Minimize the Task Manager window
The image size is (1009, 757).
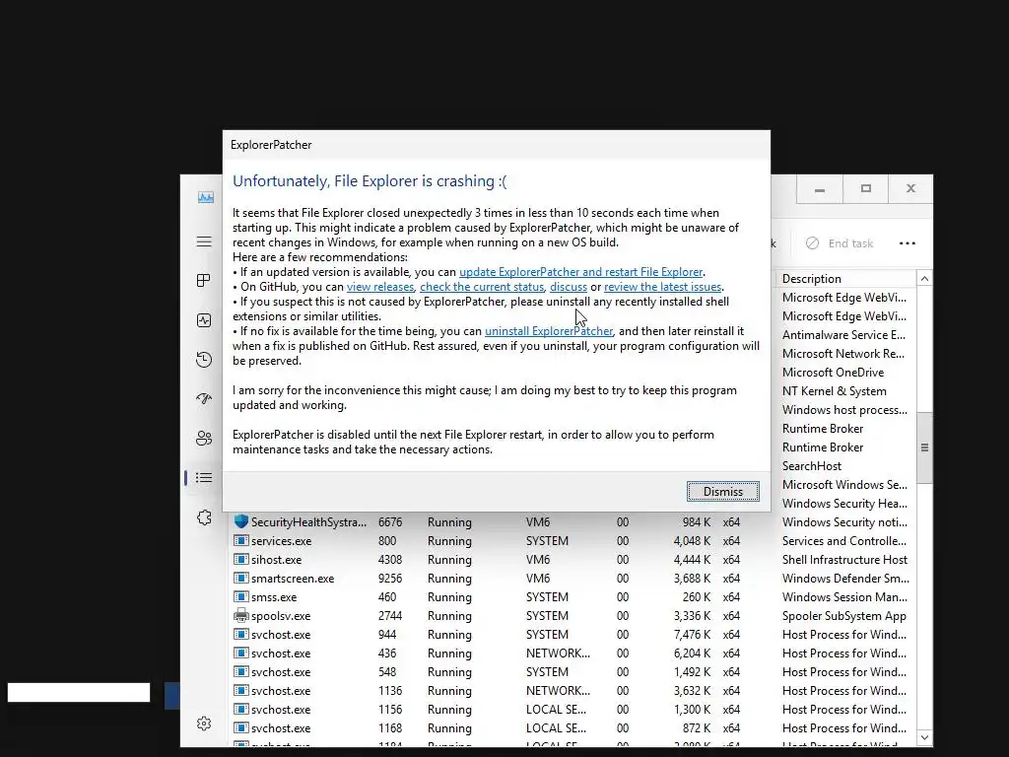tap(819, 189)
